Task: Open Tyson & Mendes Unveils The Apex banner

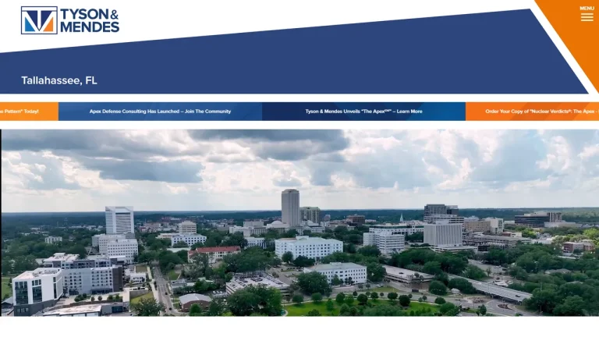Action: click(363, 112)
